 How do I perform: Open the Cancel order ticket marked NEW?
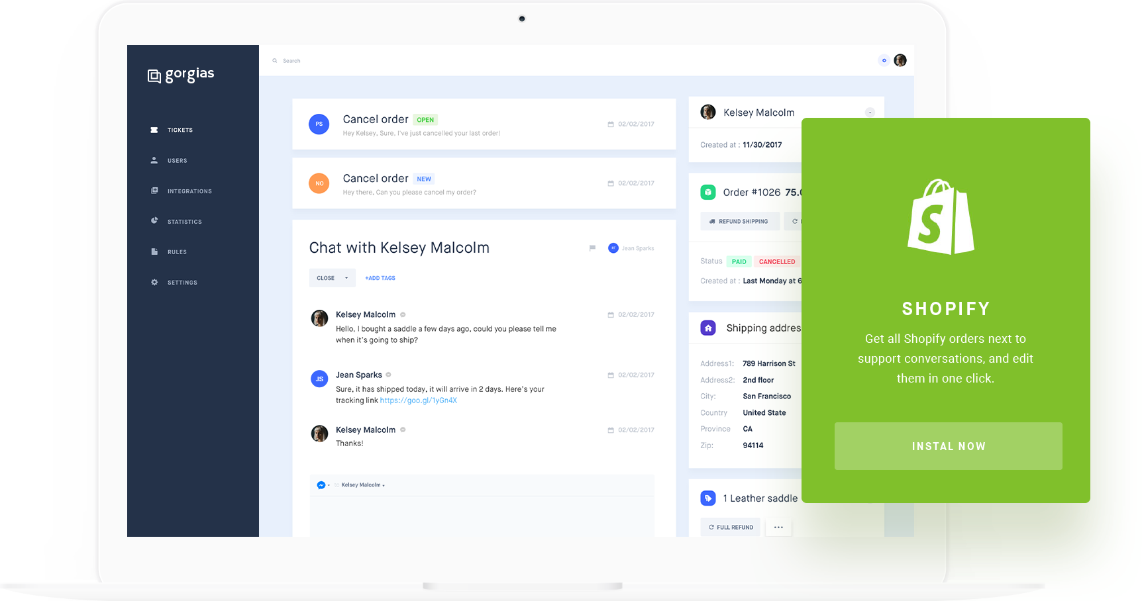[484, 183]
